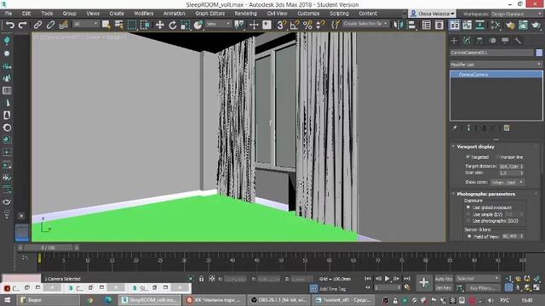The width and height of the screenshot is (545, 306).
Task: Toggle the Angle Snap icon
Action: coord(295,25)
